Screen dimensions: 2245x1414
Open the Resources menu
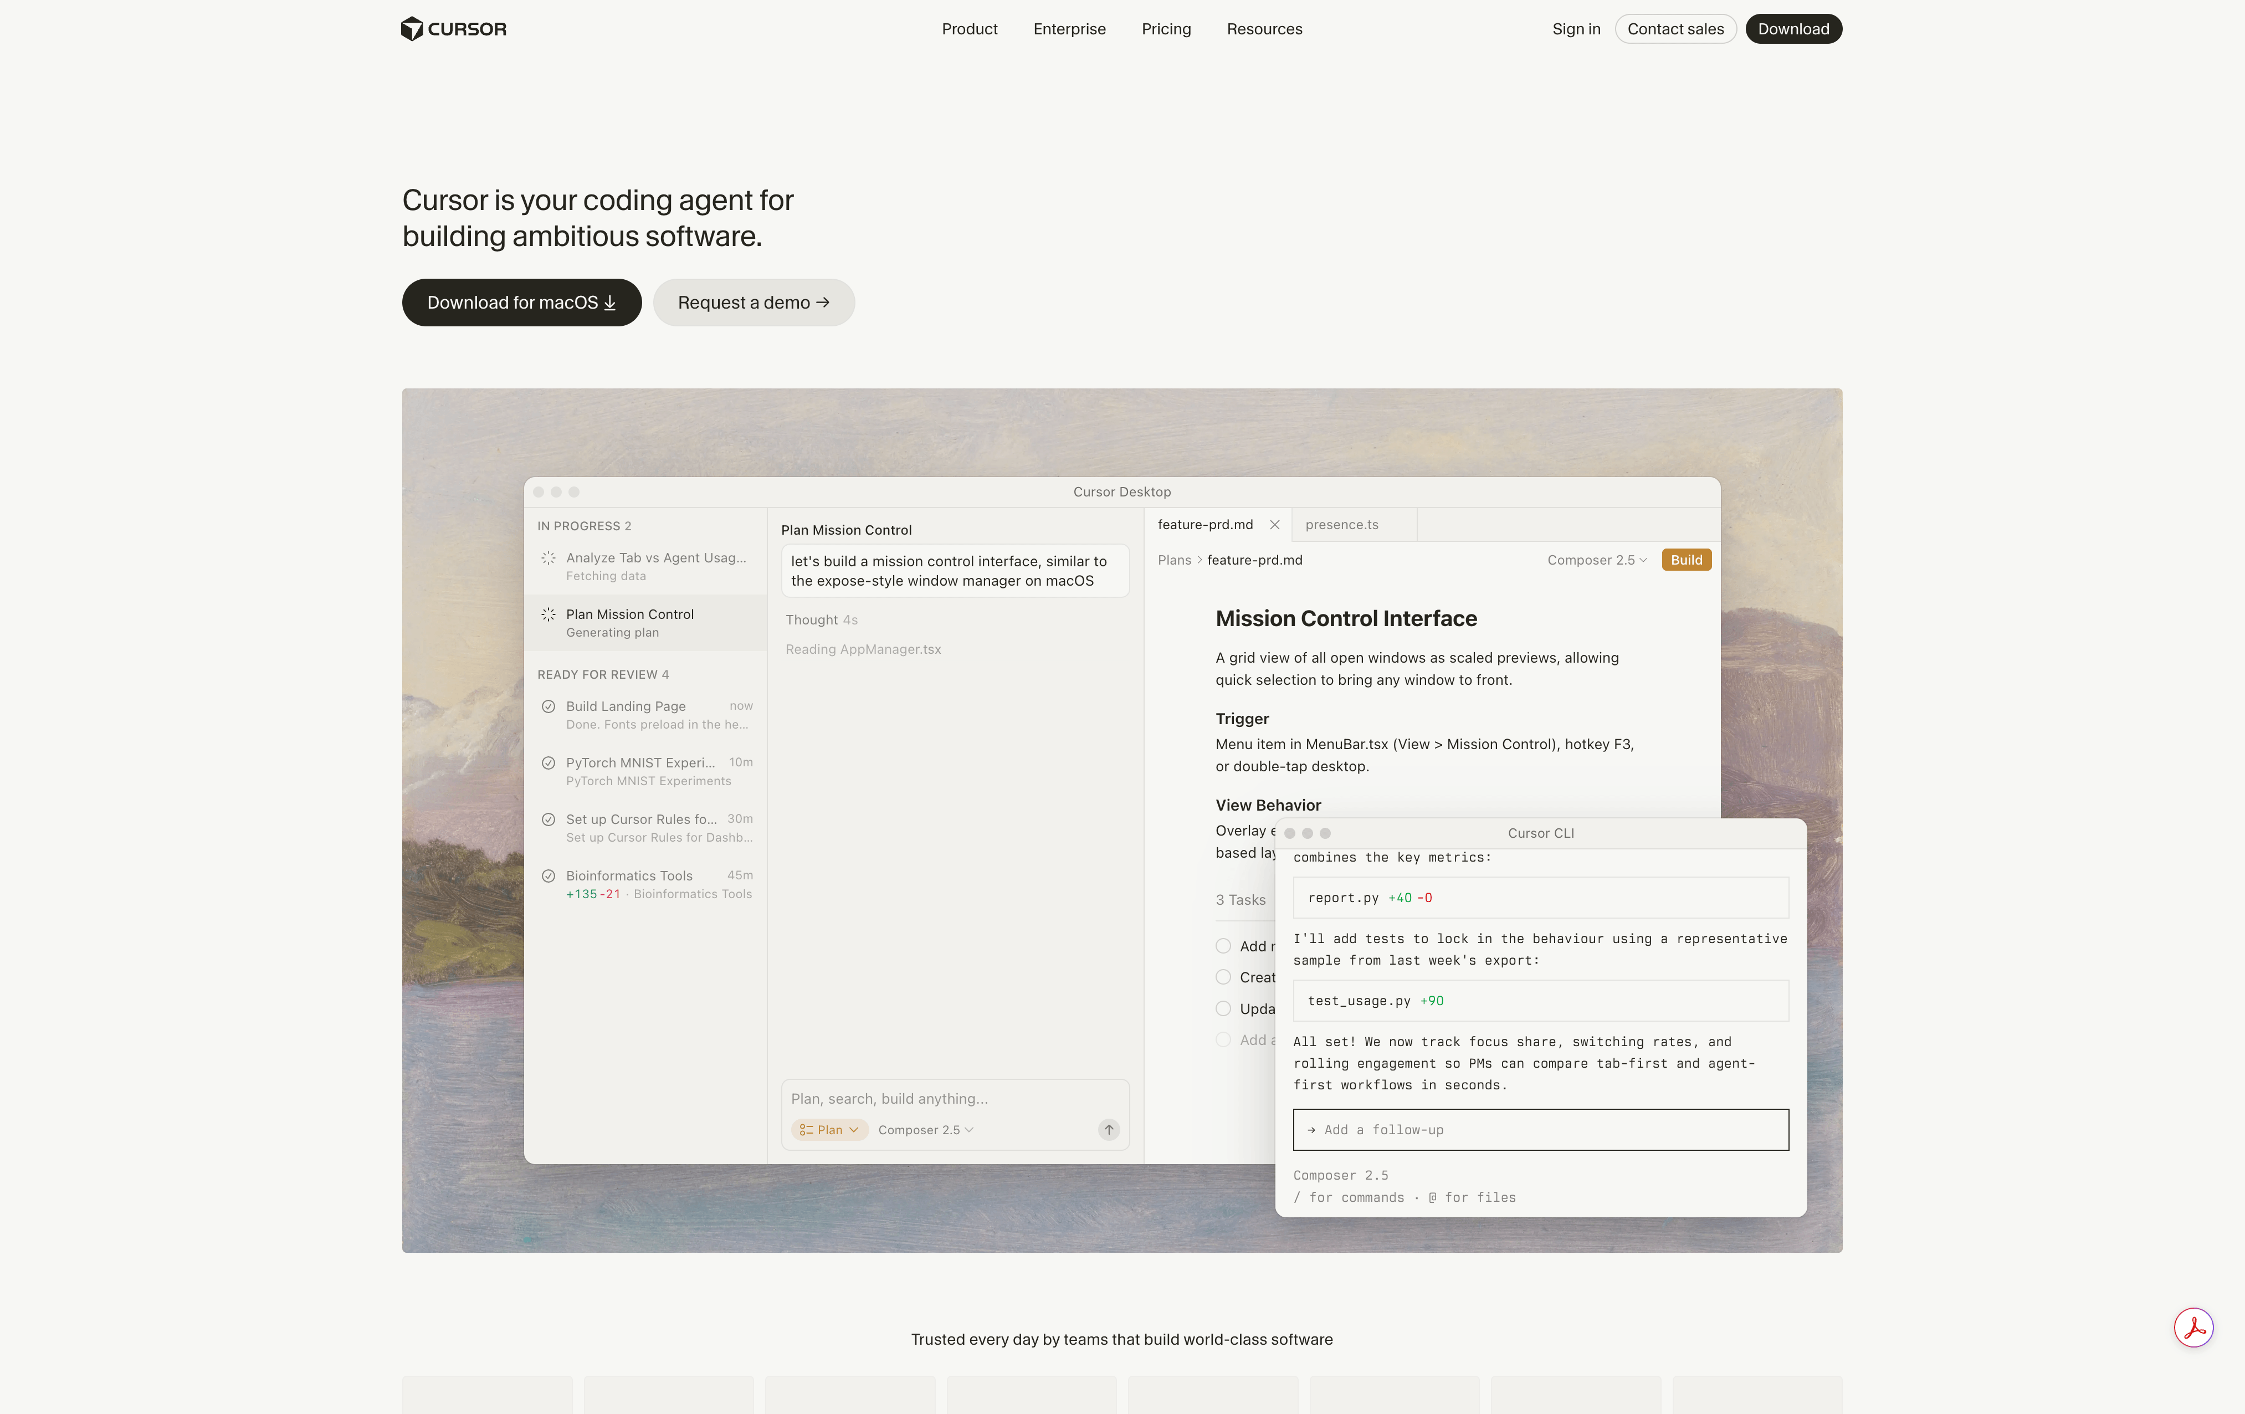(1264, 29)
